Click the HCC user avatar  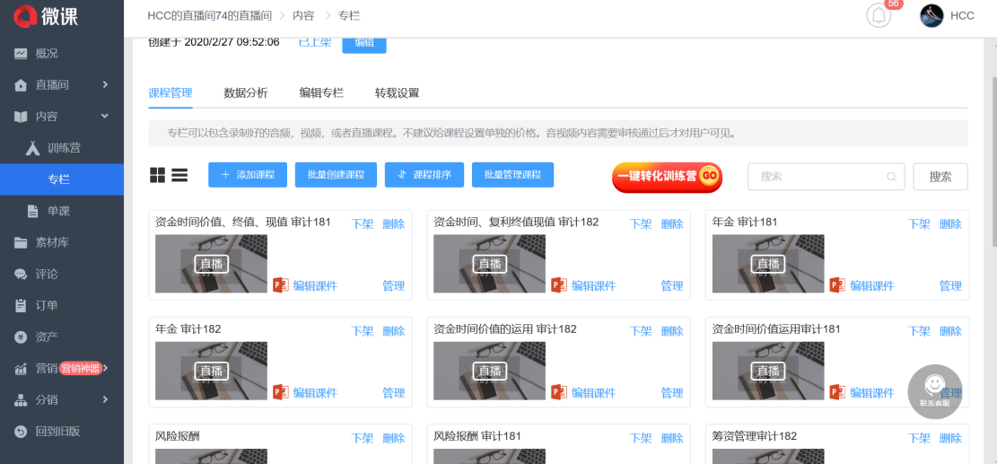point(931,15)
